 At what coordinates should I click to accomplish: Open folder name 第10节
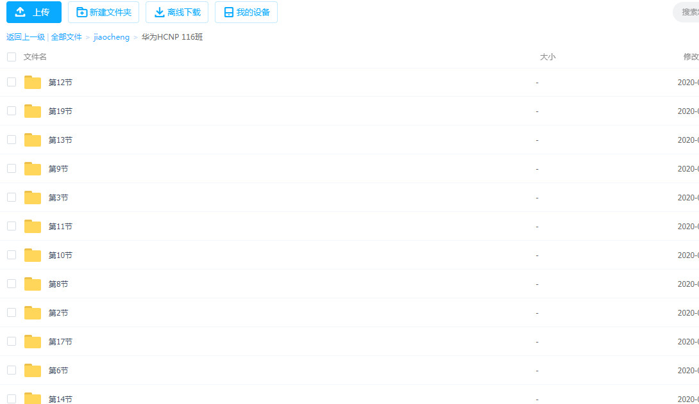[x=60, y=255]
